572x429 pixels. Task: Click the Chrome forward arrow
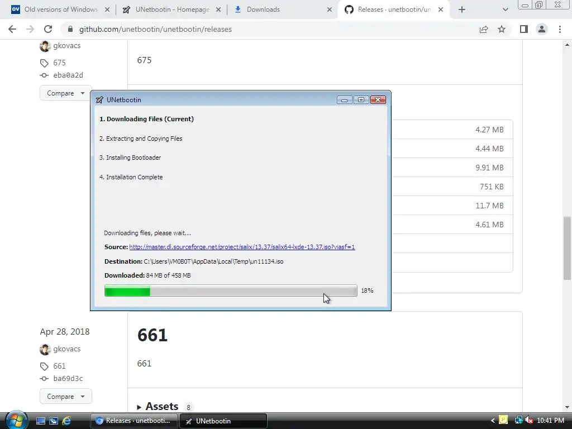coord(30,29)
